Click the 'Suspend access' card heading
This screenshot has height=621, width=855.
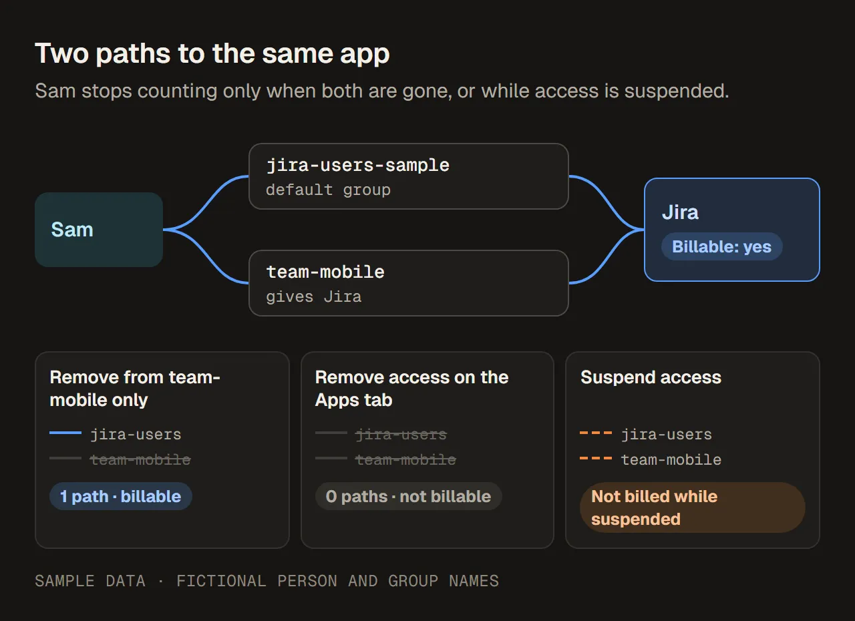coord(651,377)
